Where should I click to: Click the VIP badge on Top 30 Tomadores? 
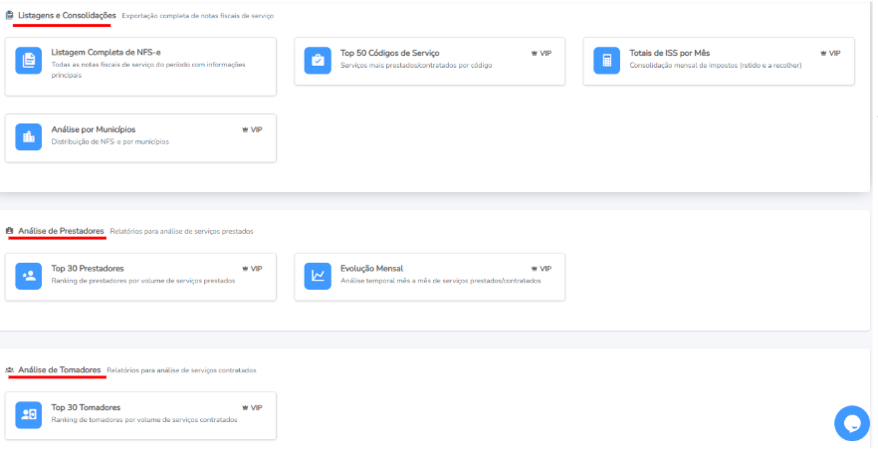(x=252, y=407)
